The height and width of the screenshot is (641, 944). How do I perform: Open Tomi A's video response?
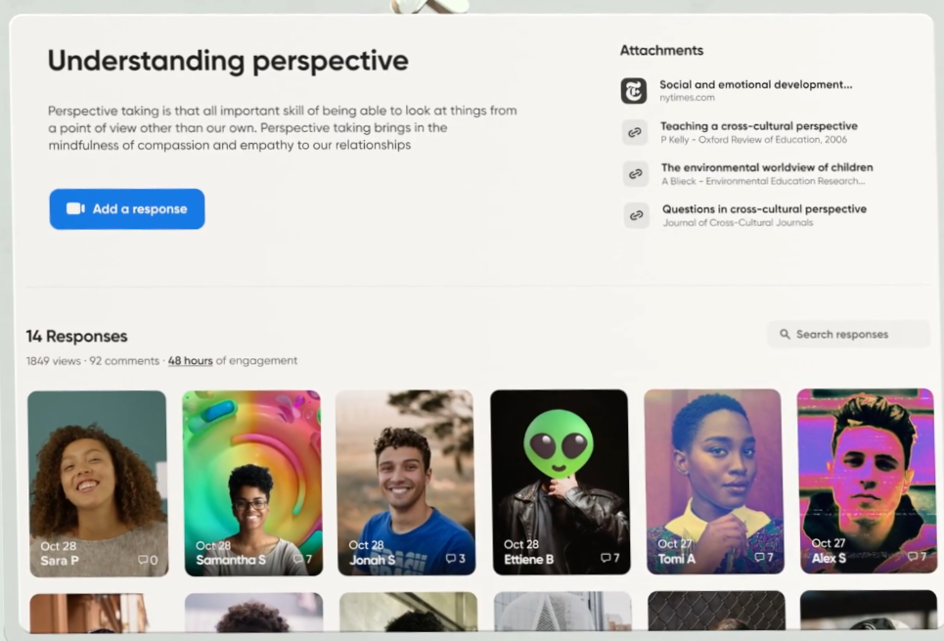pos(713,481)
